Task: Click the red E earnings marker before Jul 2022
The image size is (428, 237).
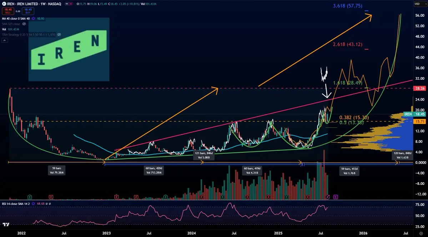Action: click(51, 197)
